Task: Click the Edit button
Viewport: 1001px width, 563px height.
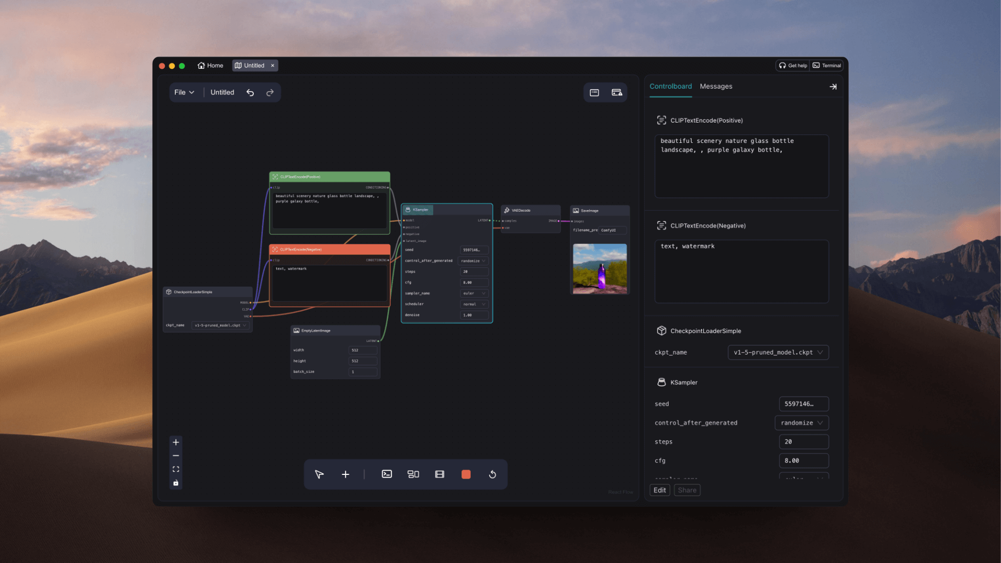Action: (660, 490)
